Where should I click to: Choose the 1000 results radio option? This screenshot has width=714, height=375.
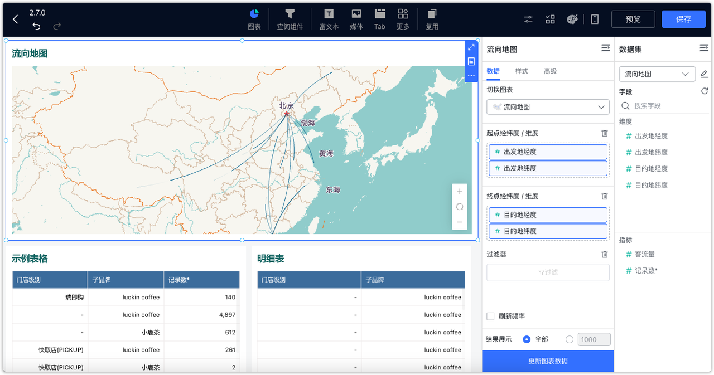coord(570,339)
